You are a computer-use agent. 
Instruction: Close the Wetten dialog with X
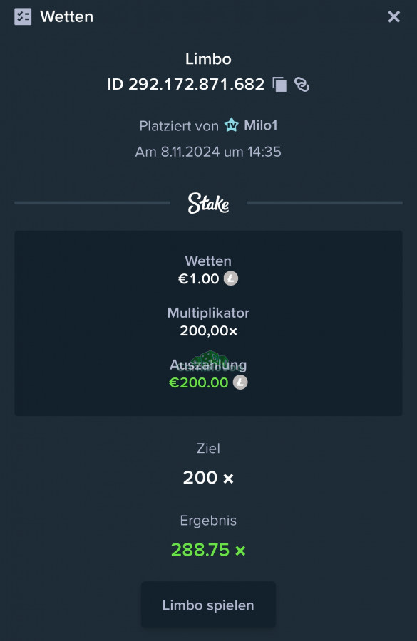pos(393,17)
